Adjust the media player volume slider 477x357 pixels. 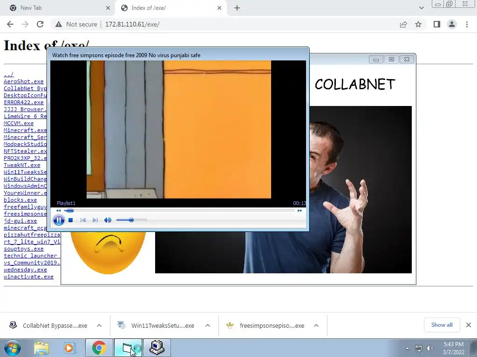(x=131, y=220)
